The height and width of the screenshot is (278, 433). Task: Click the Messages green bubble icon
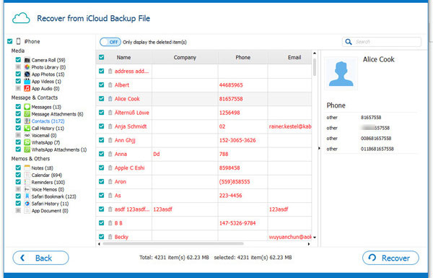(27, 107)
